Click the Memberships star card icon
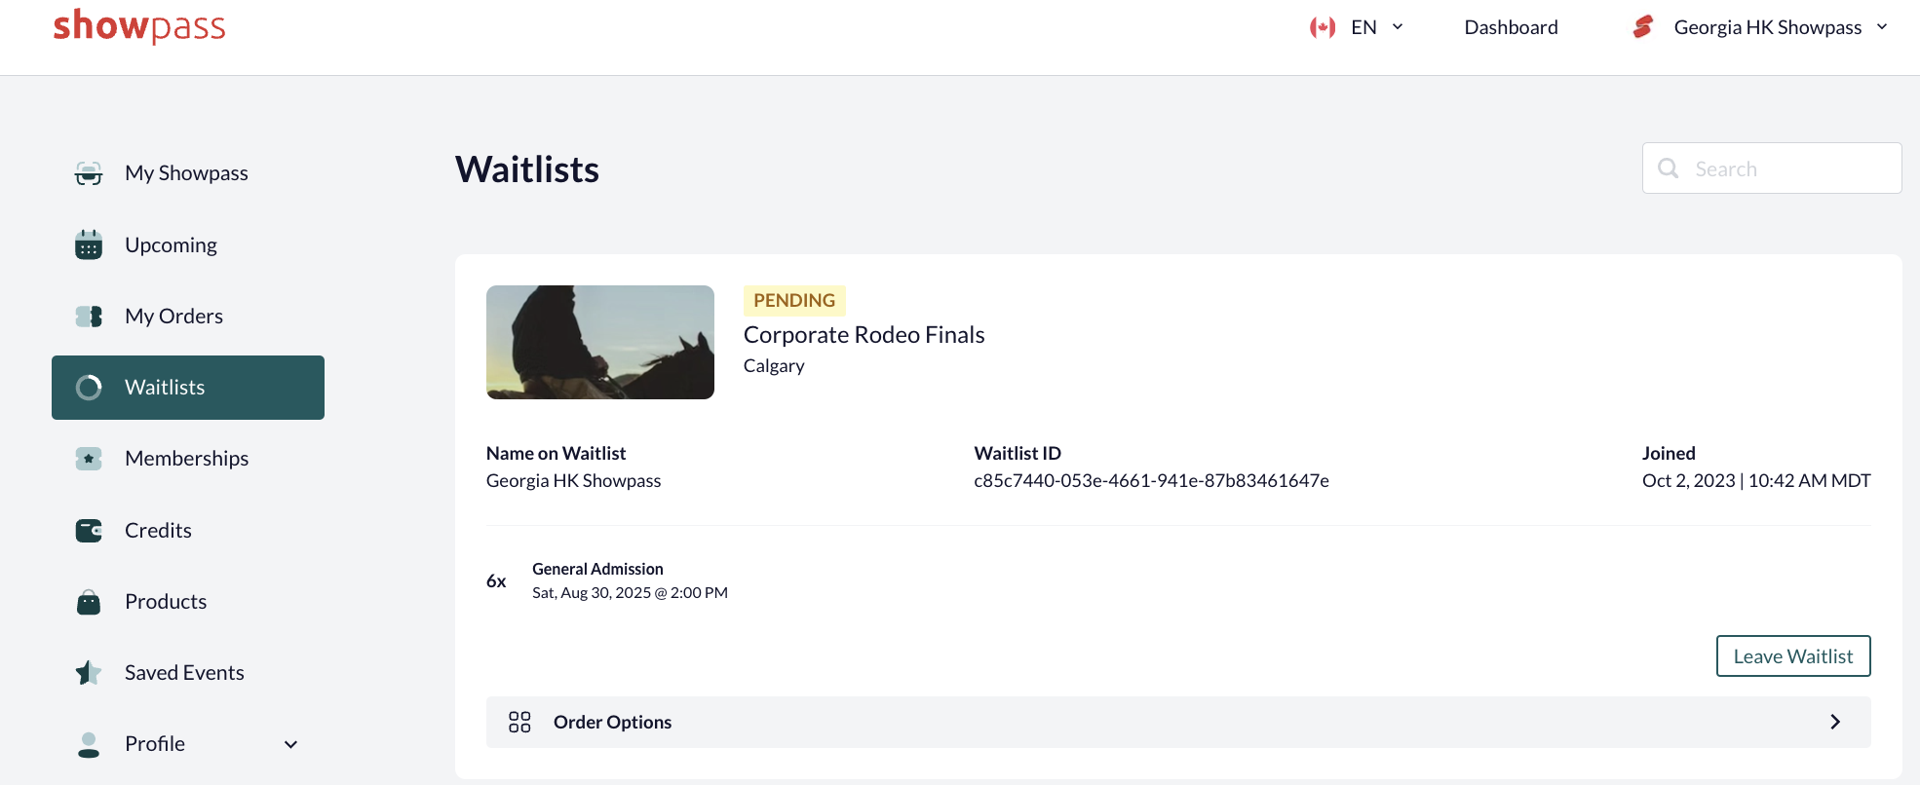This screenshot has width=1920, height=785. (89, 459)
